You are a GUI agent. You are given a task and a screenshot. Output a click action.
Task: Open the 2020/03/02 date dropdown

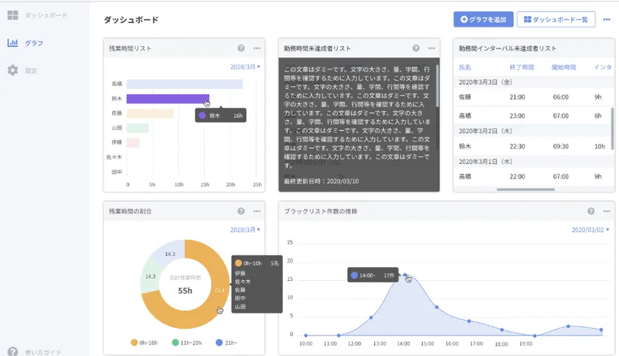[x=590, y=229]
